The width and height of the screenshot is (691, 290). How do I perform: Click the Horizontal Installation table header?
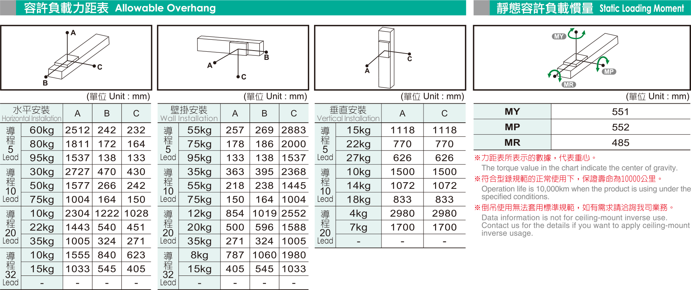point(32,113)
